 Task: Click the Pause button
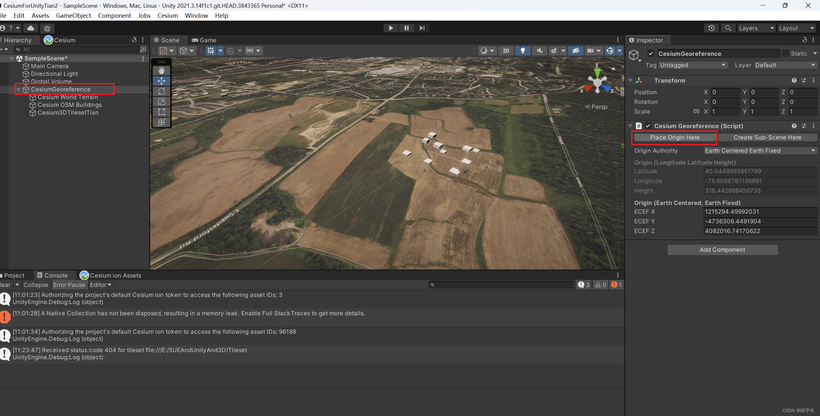406,28
